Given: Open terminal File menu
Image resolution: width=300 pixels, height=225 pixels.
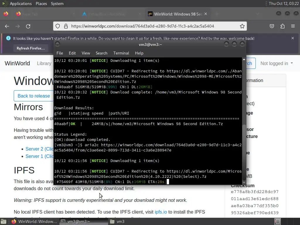Looking at the screenshot, I should click(x=60, y=53).
